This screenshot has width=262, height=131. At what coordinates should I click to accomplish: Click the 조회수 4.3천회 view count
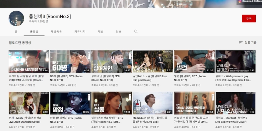182,127
